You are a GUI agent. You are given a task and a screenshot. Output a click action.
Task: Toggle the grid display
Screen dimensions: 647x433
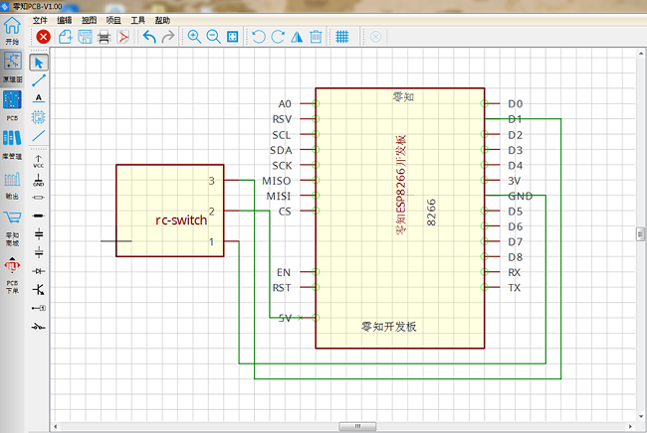pos(342,37)
